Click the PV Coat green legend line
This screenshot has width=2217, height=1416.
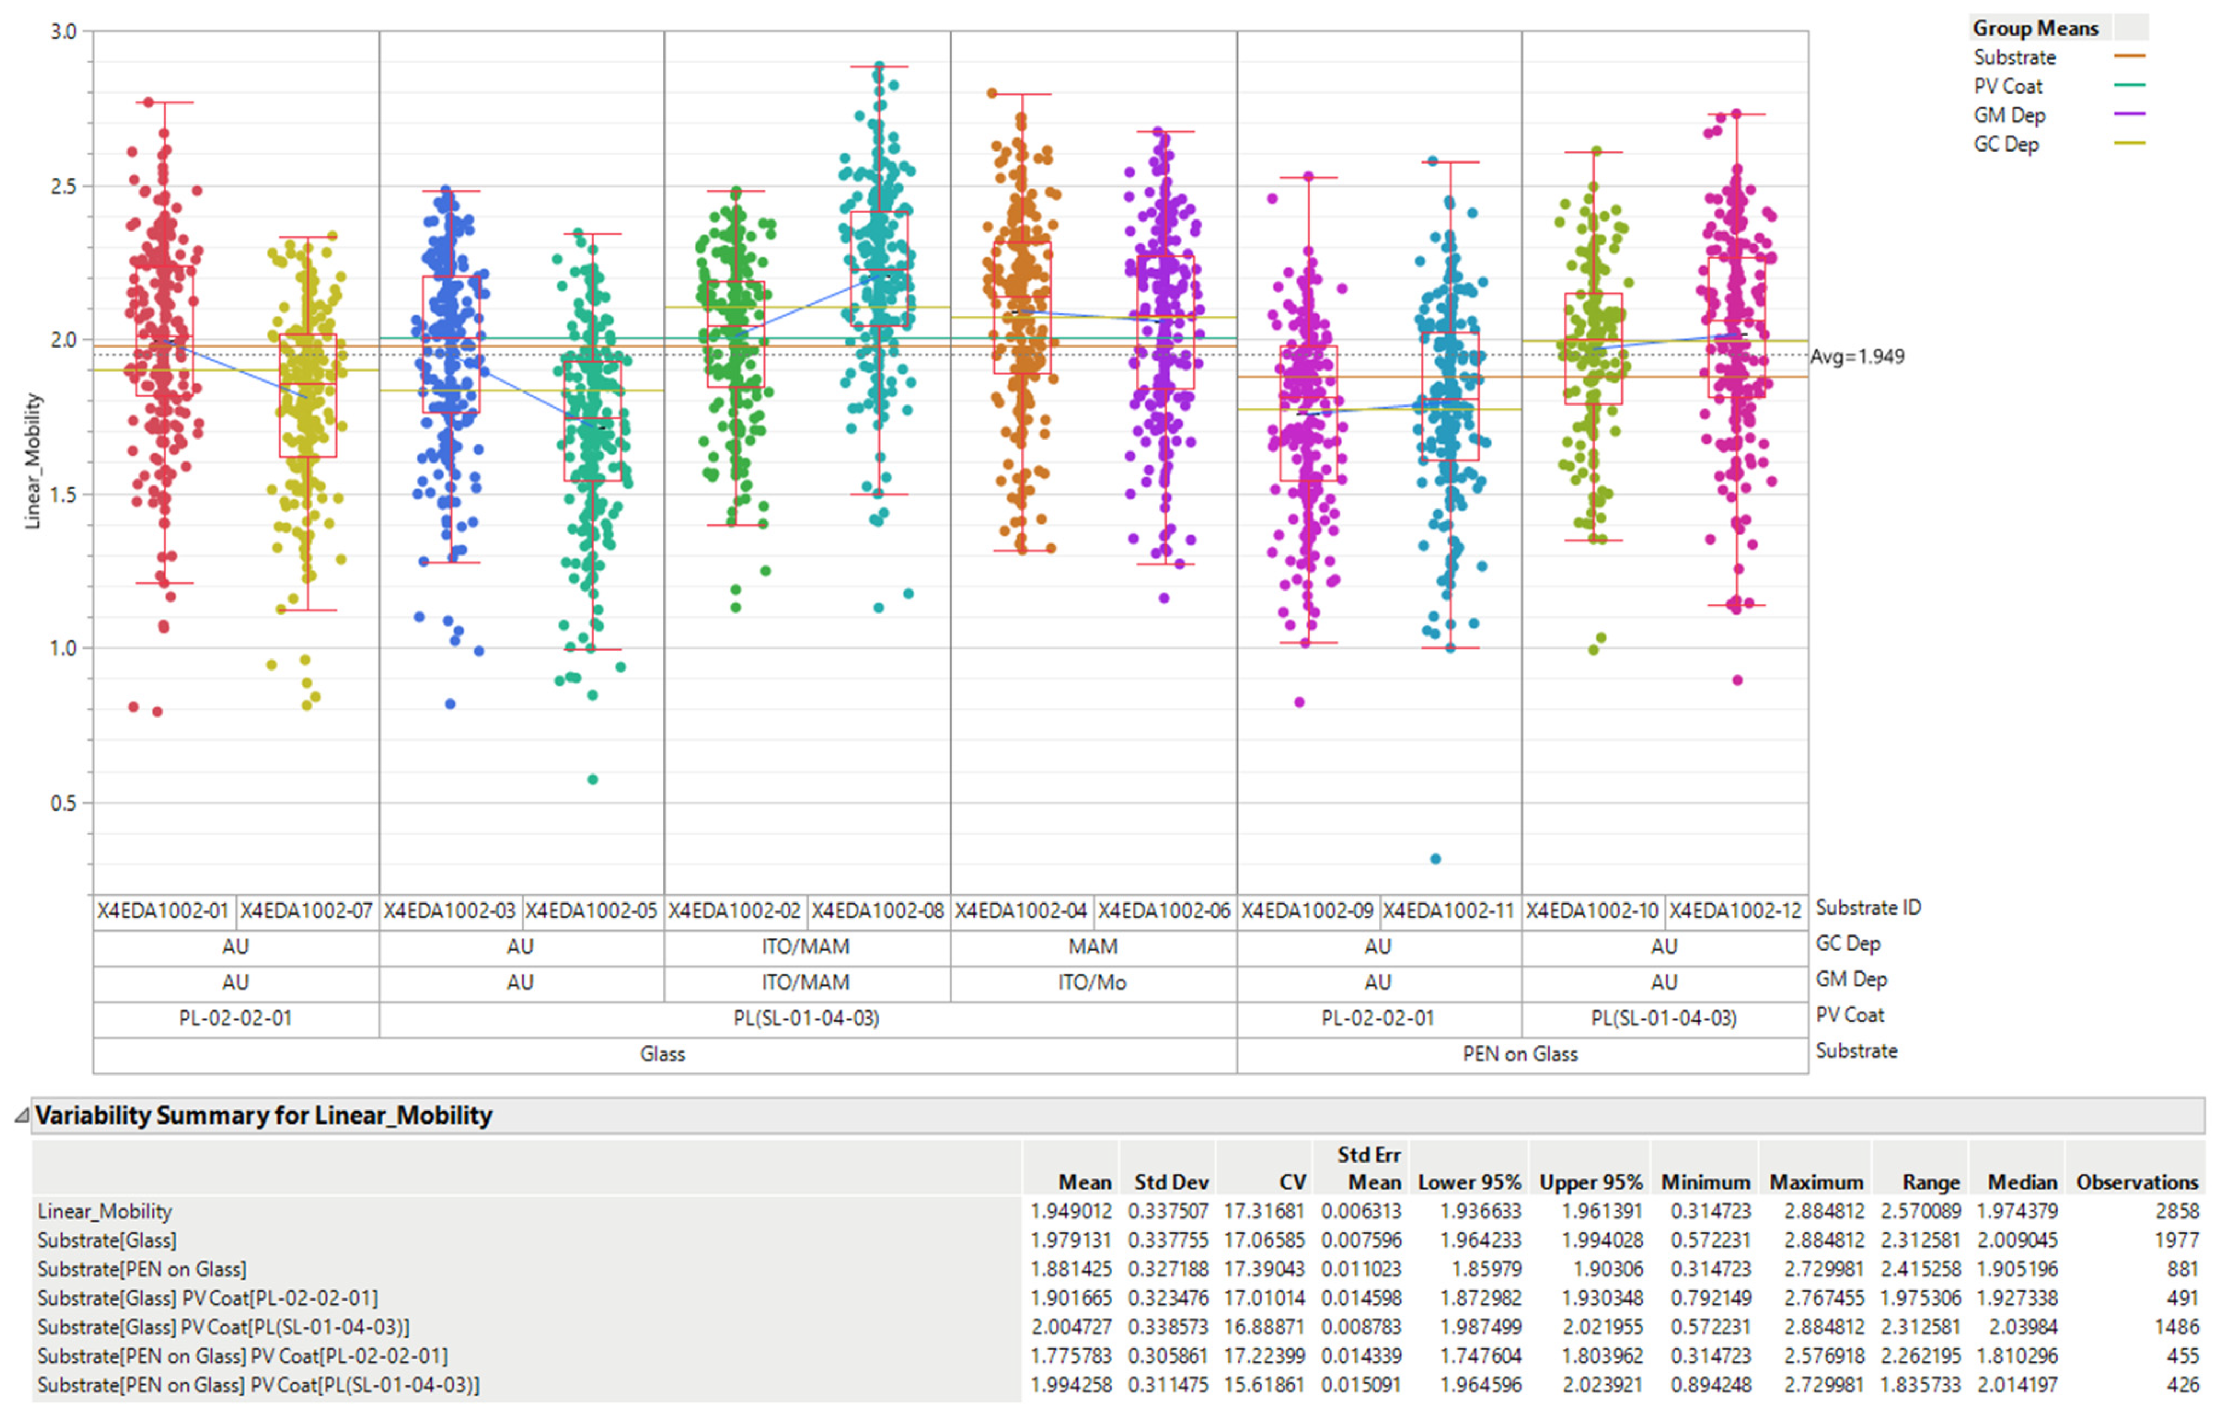[2129, 85]
